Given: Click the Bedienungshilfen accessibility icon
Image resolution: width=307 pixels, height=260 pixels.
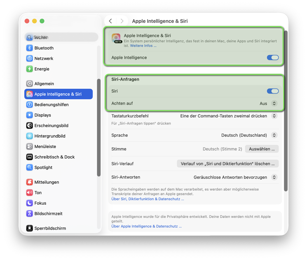Looking at the screenshot, I should click(29, 105).
